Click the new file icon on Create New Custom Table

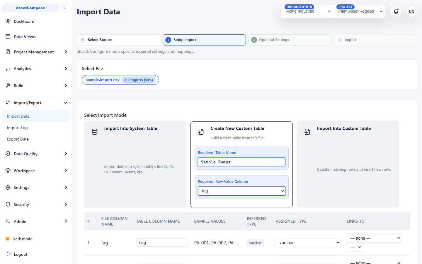(201, 132)
